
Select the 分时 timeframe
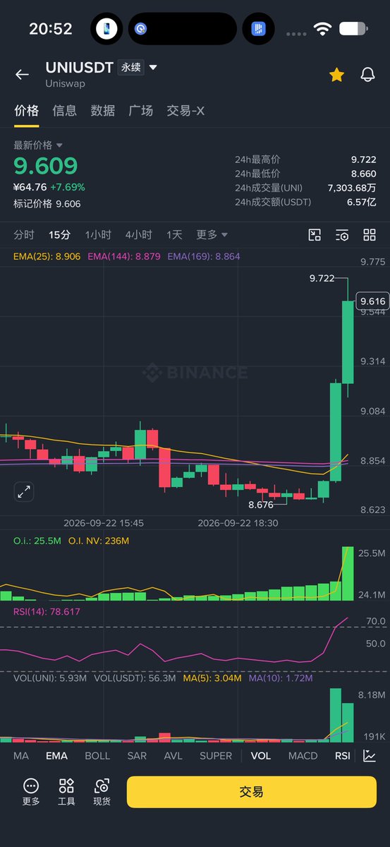(x=24, y=234)
